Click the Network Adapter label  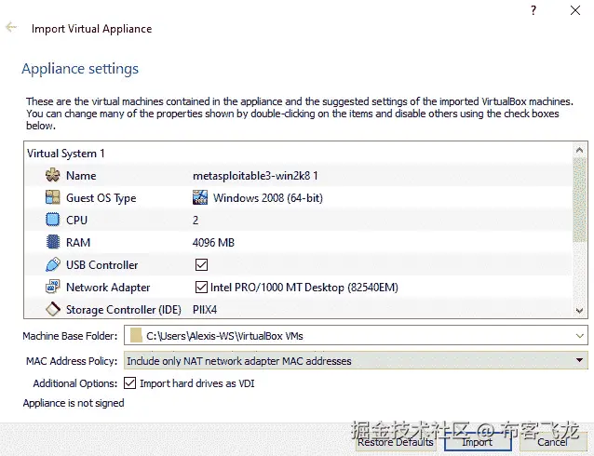tap(108, 287)
